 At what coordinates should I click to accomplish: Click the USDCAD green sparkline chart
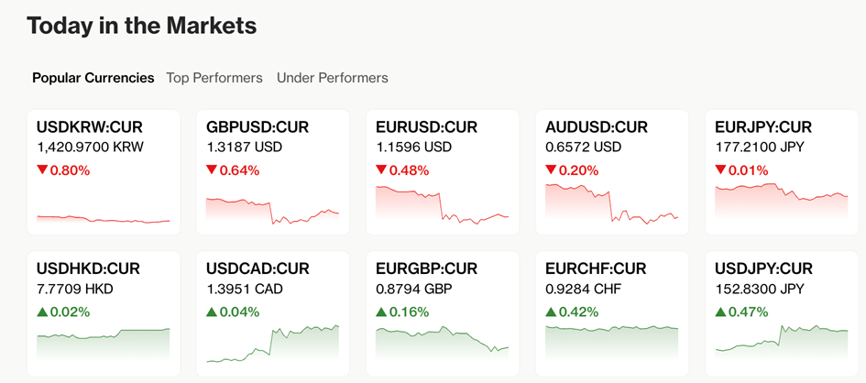272,345
